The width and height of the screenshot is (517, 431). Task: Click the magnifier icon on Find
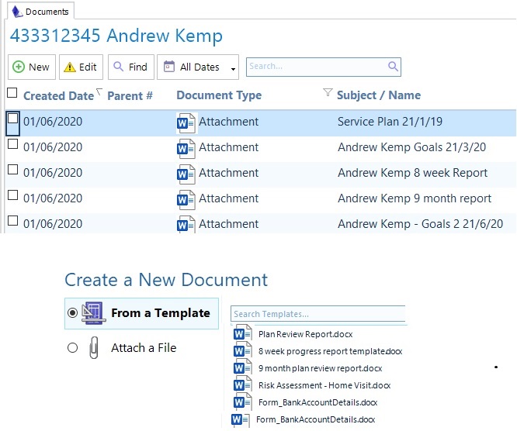pos(118,66)
